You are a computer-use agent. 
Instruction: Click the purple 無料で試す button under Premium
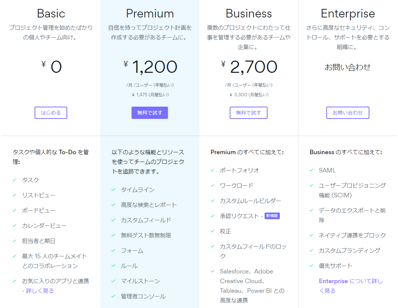pos(150,113)
